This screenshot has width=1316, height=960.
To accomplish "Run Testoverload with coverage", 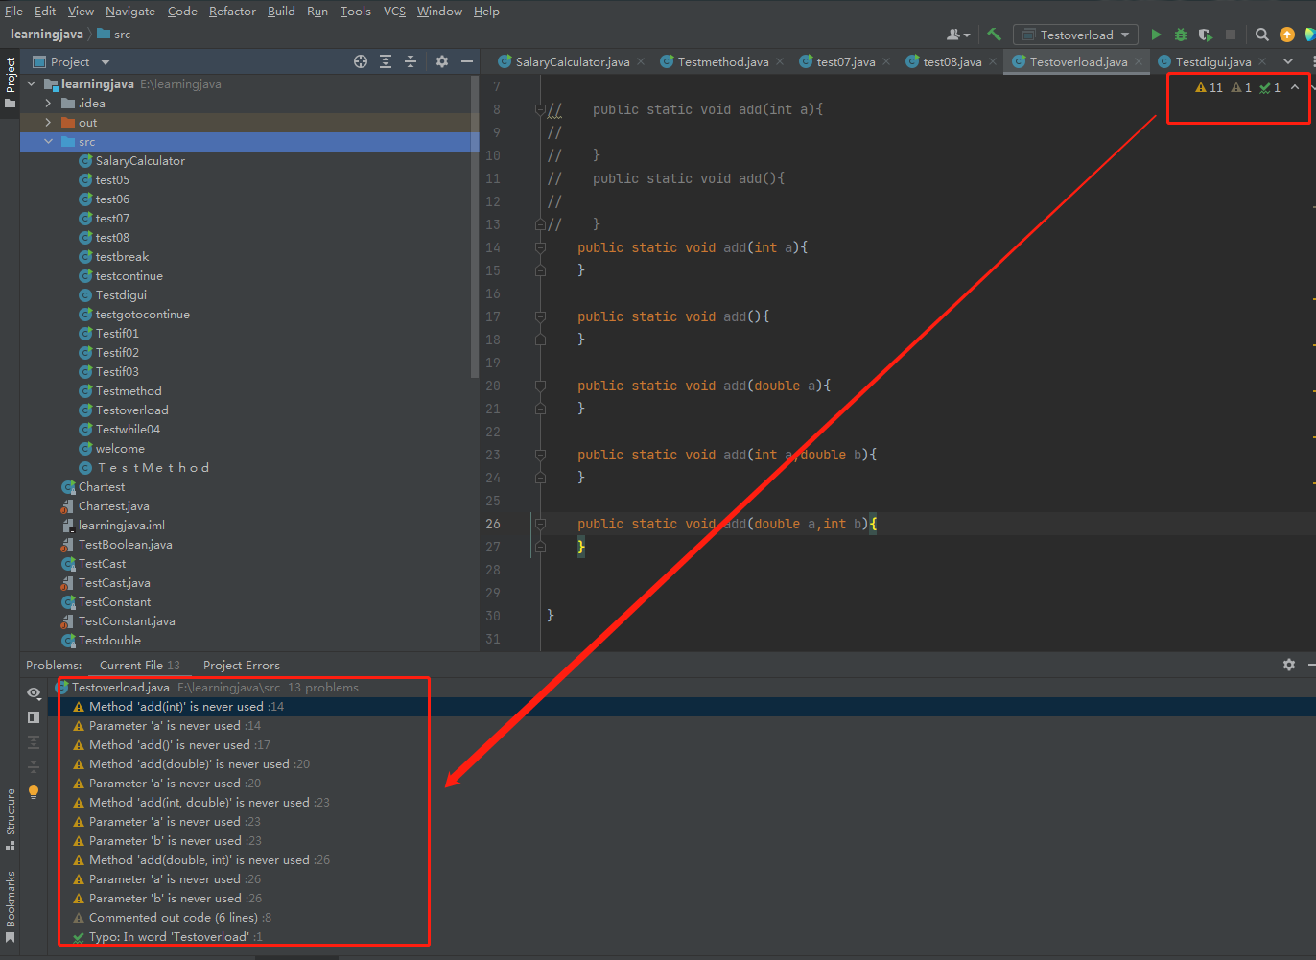I will pos(1206,35).
